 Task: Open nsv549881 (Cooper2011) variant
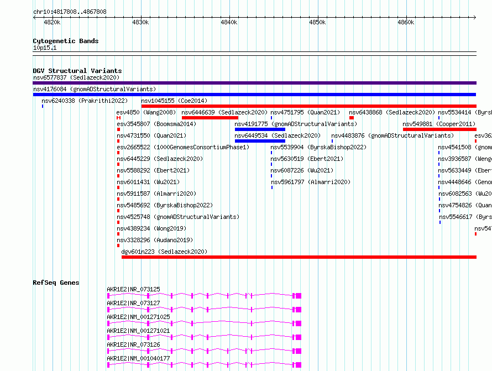(439, 124)
